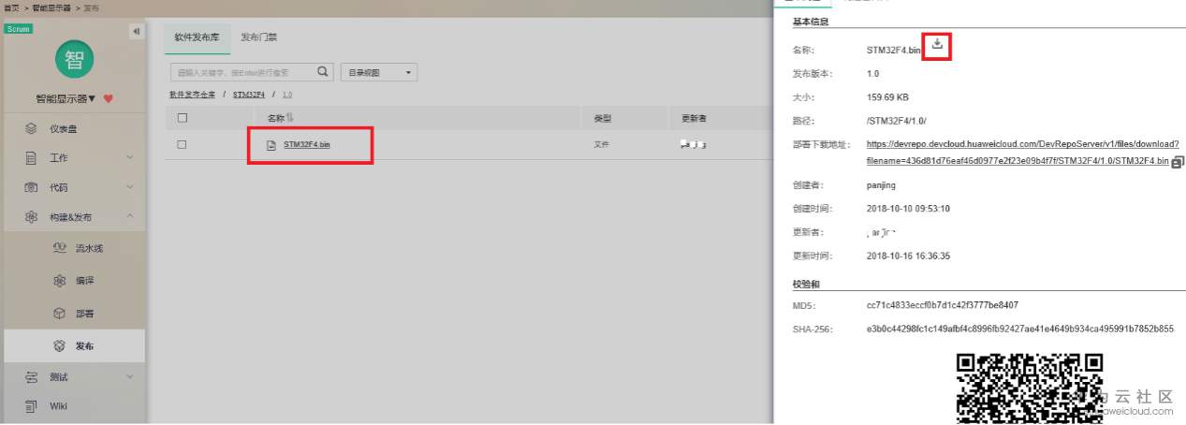The height and width of the screenshot is (425, 1186).
Task: Collapse the left sidebar with the arrow icon
Action: pos(137,31)
